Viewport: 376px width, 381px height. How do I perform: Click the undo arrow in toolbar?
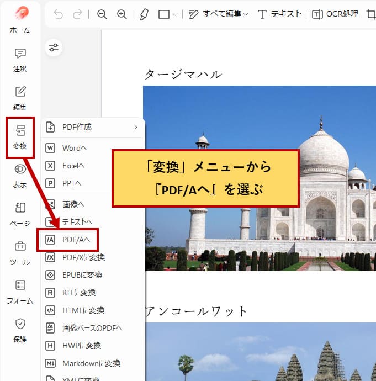(x=59, y=14)
